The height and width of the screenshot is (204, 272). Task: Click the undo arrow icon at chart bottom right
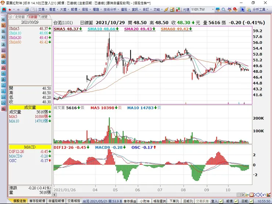(x=264, y=195)
